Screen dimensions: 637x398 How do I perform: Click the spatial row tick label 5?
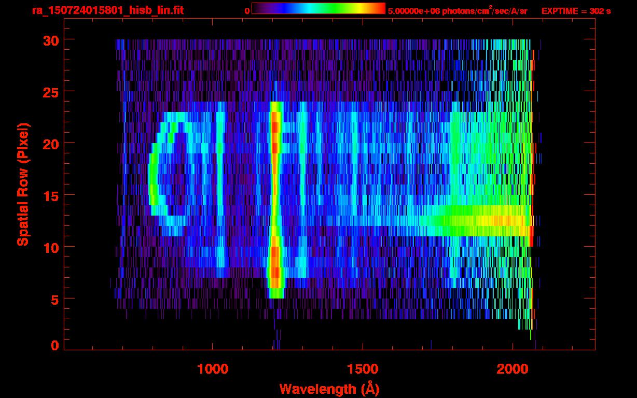tap(54, 299)
